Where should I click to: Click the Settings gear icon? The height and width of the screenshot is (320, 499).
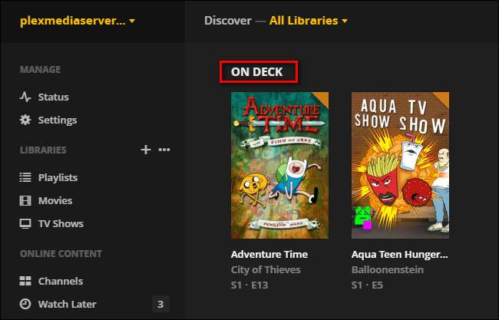(25, 120)
